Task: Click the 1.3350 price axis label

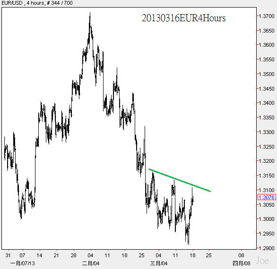Action: (x=267, y=118)
